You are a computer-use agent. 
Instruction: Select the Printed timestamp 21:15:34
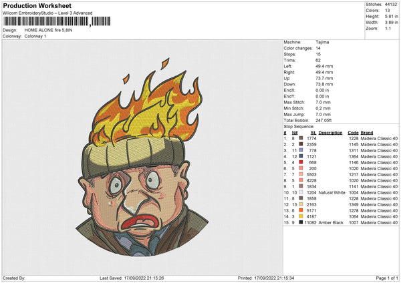(285, 278)
